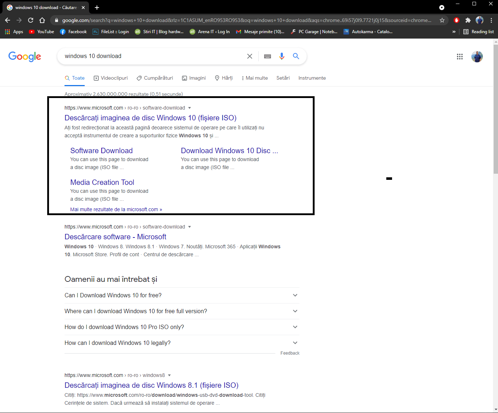Viewport: 498px width, 413px height.
Task: Open the Google apps grid icon
Action: click(x=460, y=57)
